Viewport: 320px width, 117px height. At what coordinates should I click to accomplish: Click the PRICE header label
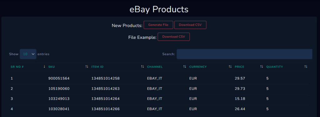click(x=239, y=67)
